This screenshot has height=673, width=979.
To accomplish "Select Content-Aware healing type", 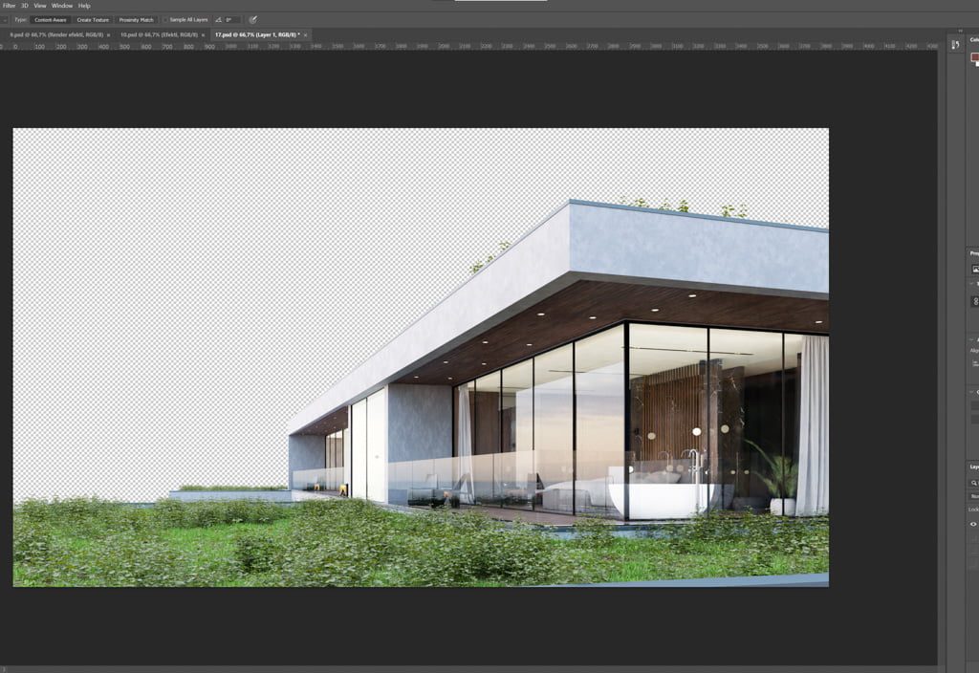I will coord(51,19).
